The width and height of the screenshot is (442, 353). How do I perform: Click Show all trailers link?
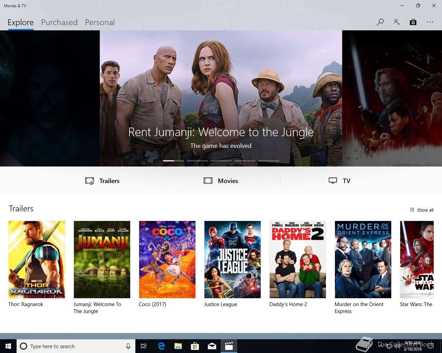pyautogui.click(x=422, y=210)
